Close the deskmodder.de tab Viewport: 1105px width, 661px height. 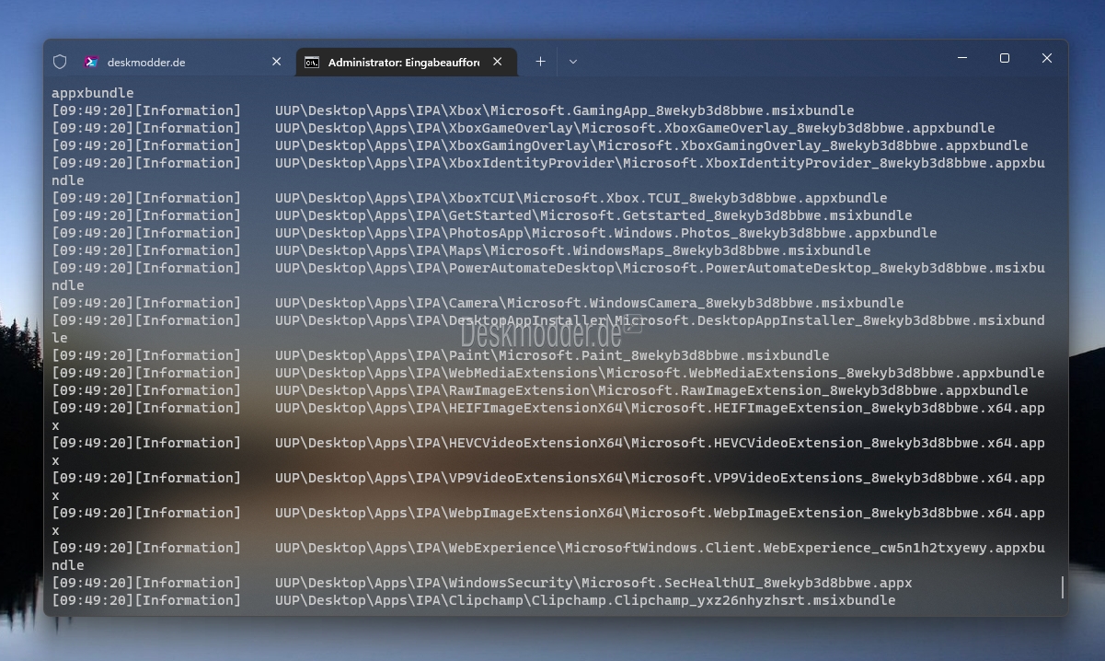[x=276, y=62]
